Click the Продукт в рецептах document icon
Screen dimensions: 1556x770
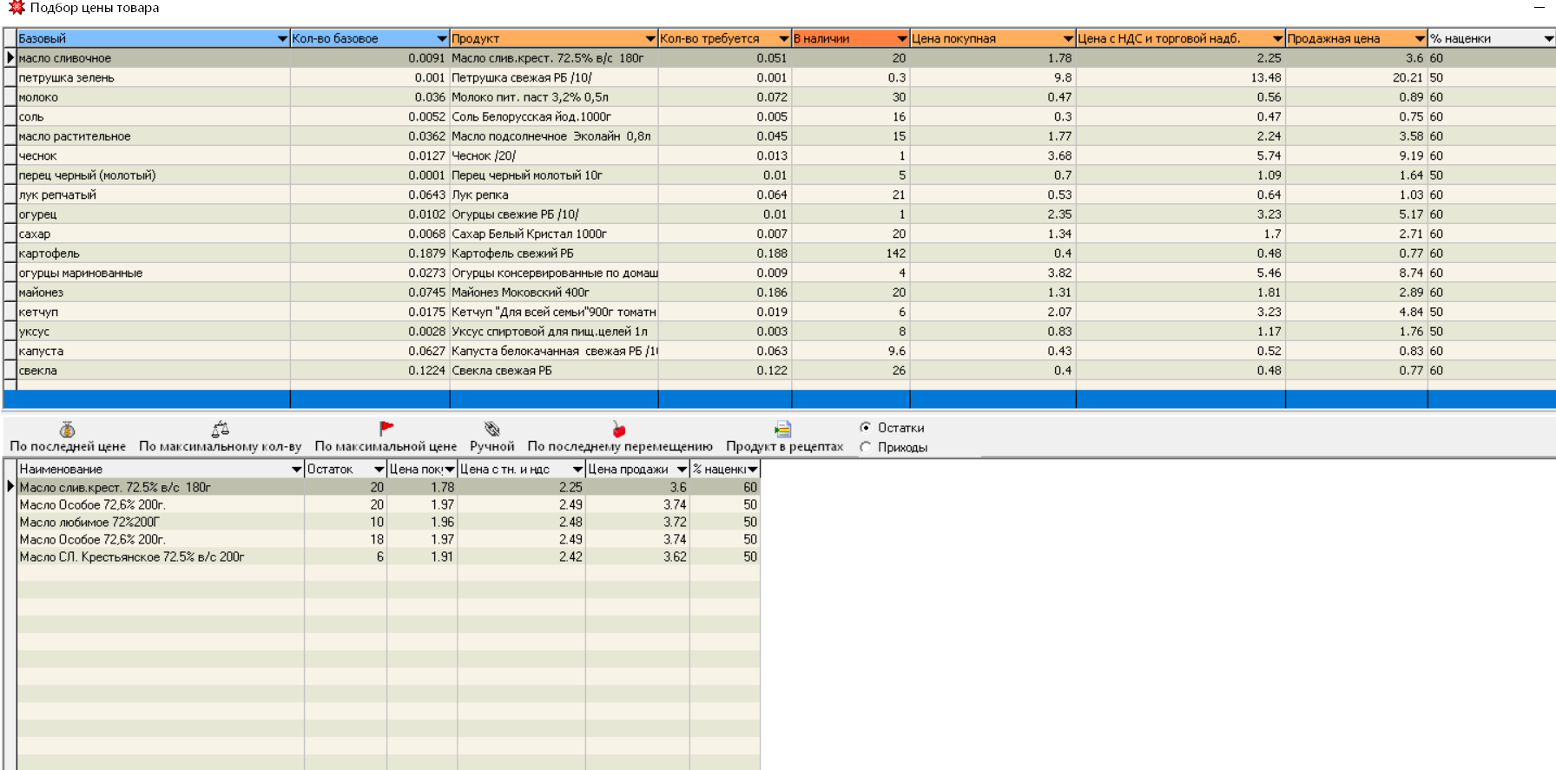783,429
